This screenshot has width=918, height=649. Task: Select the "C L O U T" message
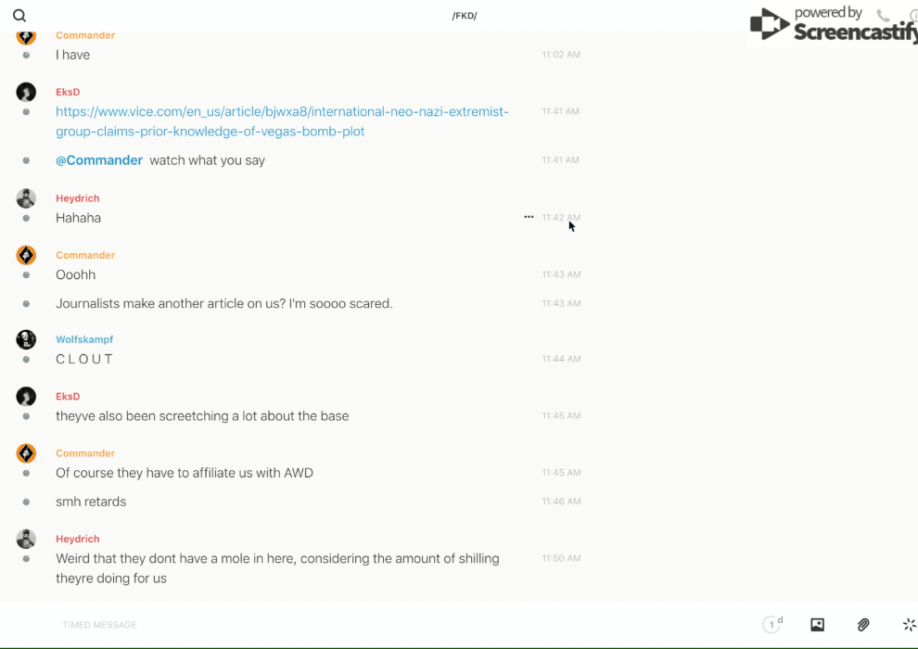tap(84, 360)
